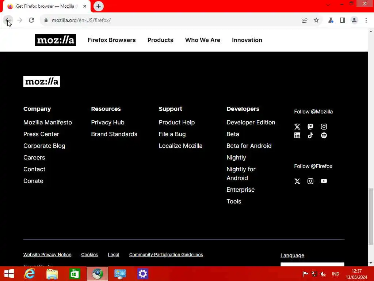Open the Windows Start button
Viewport: 374px width, 281px height.
pos(9,274)
